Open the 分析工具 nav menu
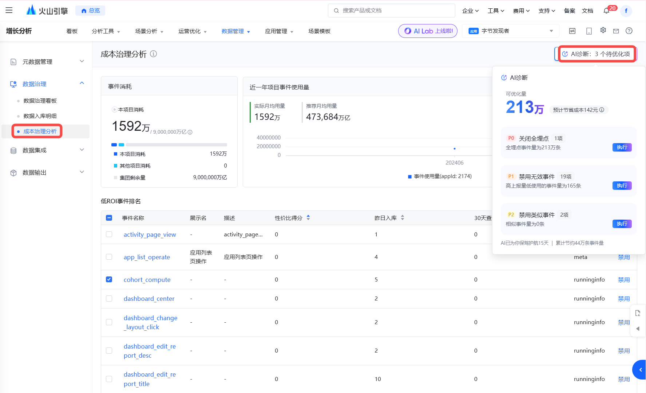This screenshot has width=646, height=393. [106, 31]
